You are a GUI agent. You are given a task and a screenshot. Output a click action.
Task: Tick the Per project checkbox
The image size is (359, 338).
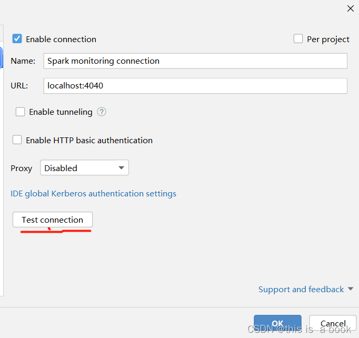(x=298, y=39)
